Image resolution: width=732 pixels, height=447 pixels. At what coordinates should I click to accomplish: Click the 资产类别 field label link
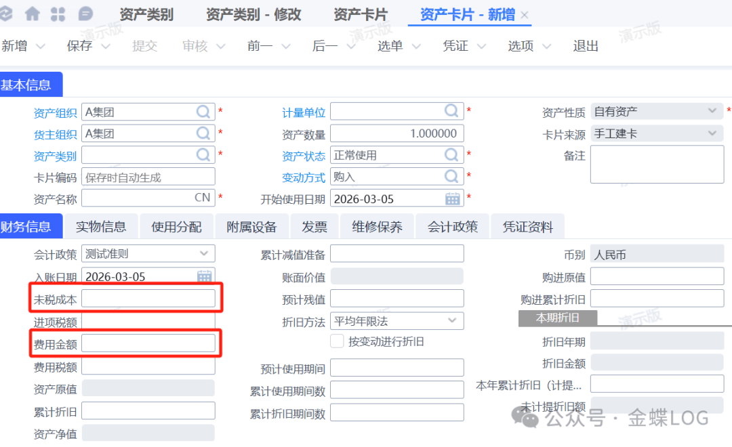pos(55,156)
